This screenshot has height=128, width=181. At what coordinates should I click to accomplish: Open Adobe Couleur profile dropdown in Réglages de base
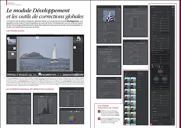(14, 98)
